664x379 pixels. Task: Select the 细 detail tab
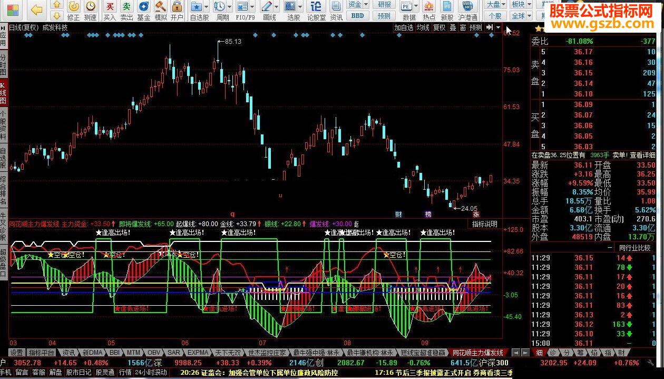click(539, 353)
